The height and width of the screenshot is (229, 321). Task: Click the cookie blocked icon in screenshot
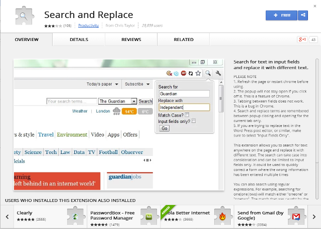pos(169,73)
